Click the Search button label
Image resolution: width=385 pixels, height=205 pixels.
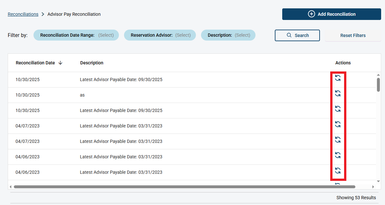[x=302, y=35]
